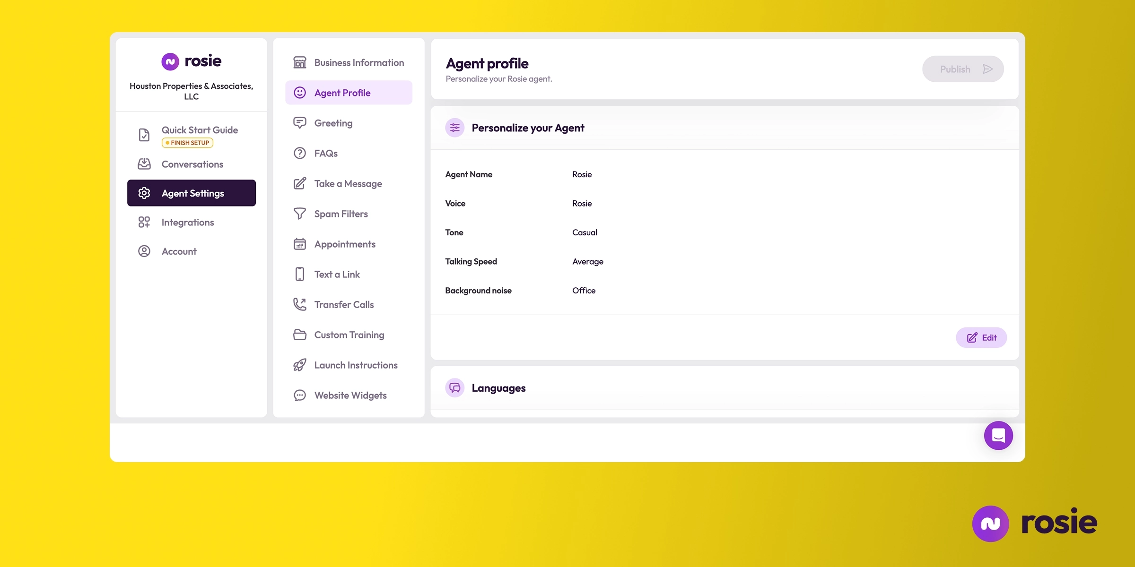Select the Agent Profile settings tab
Image resolution: width=1135 pixels, height=567 pixels.
click(x=349, y=93)
